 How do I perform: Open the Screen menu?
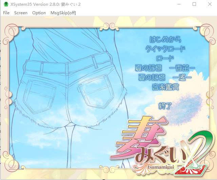[x=21, y=13]
